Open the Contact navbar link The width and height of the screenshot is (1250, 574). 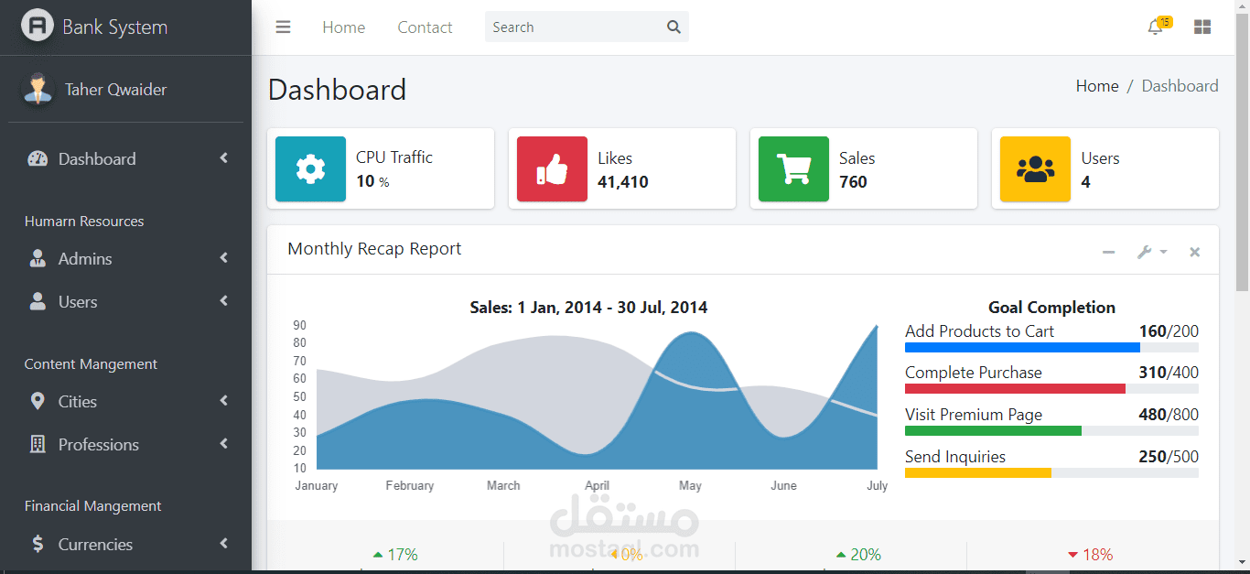425,27
